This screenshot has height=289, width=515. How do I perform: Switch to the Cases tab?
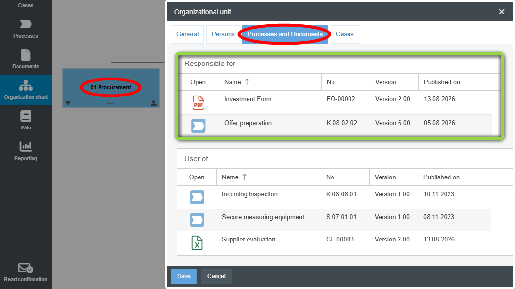(345, 34)
